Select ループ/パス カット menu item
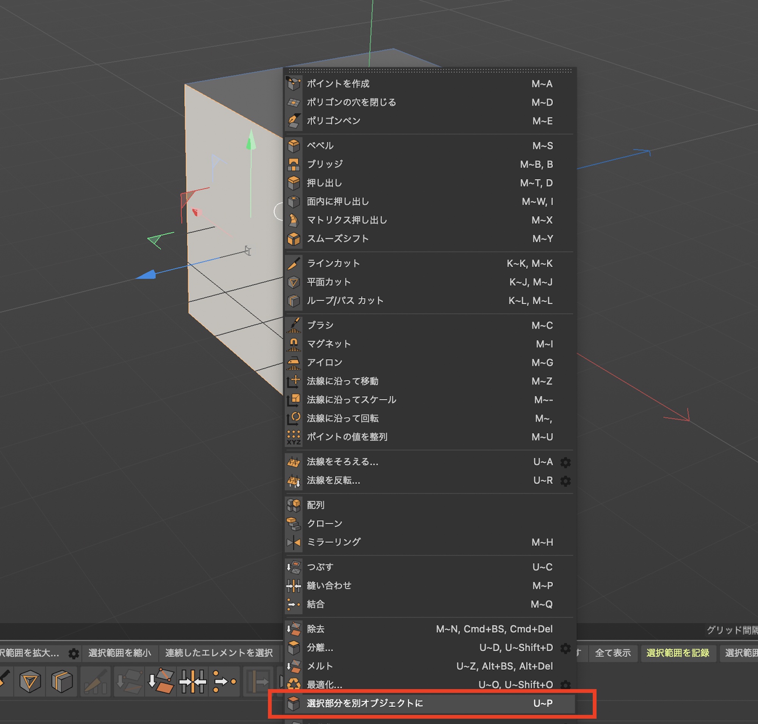758x724 pixels. (345, 301)
